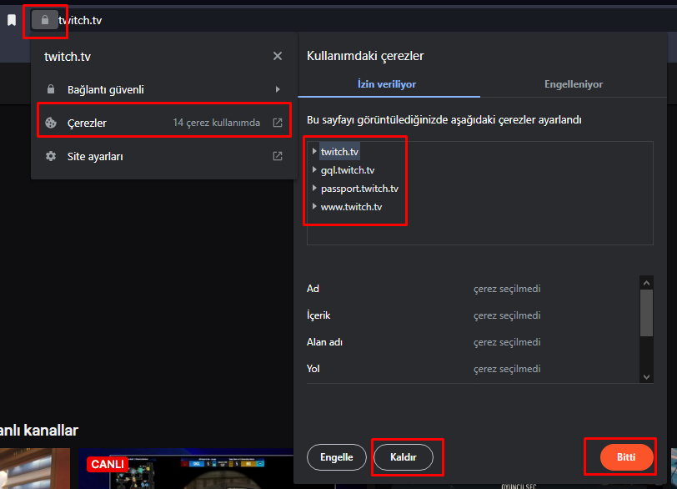Click the Engelle button
This screenshot has height=489, width=677.
click(x=337, y=457)
